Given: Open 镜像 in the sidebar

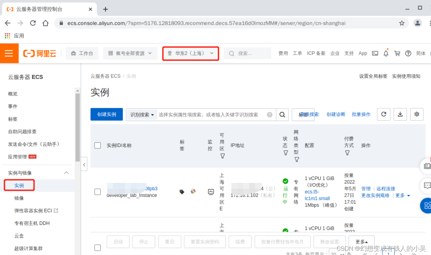Looking at the screenshot, I should 19,198.
